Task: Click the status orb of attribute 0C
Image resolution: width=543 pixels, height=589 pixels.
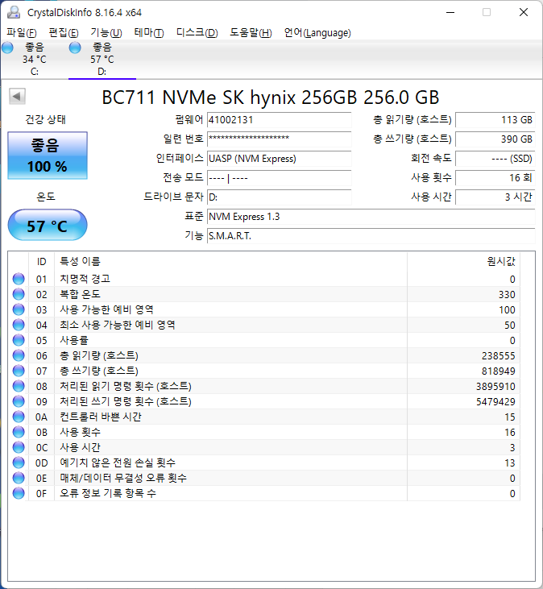Action: (19, 447)
